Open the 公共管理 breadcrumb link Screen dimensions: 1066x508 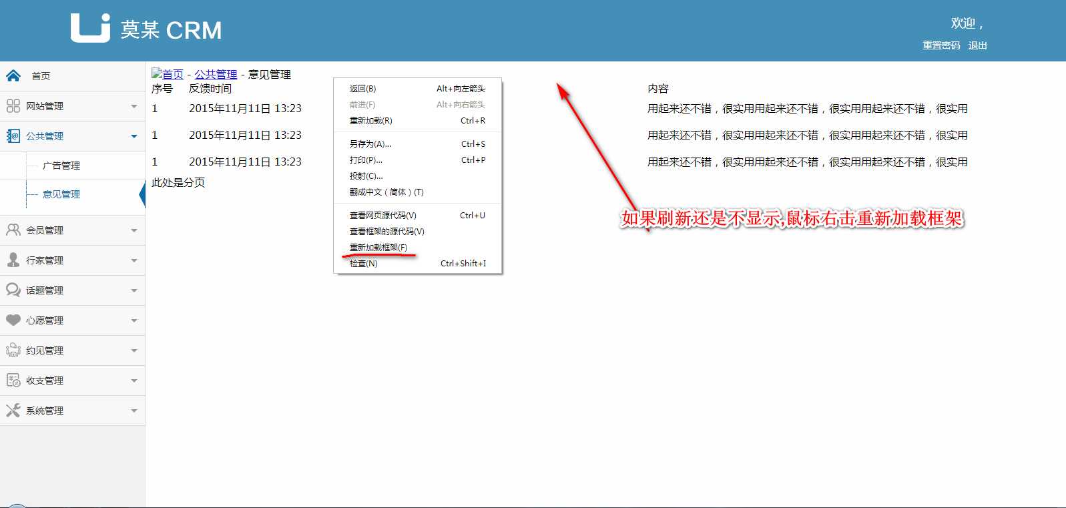pos(216,74)
